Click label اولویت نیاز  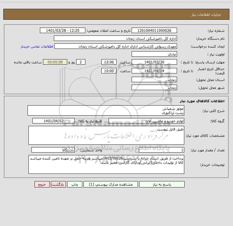[x=216, y=54]
